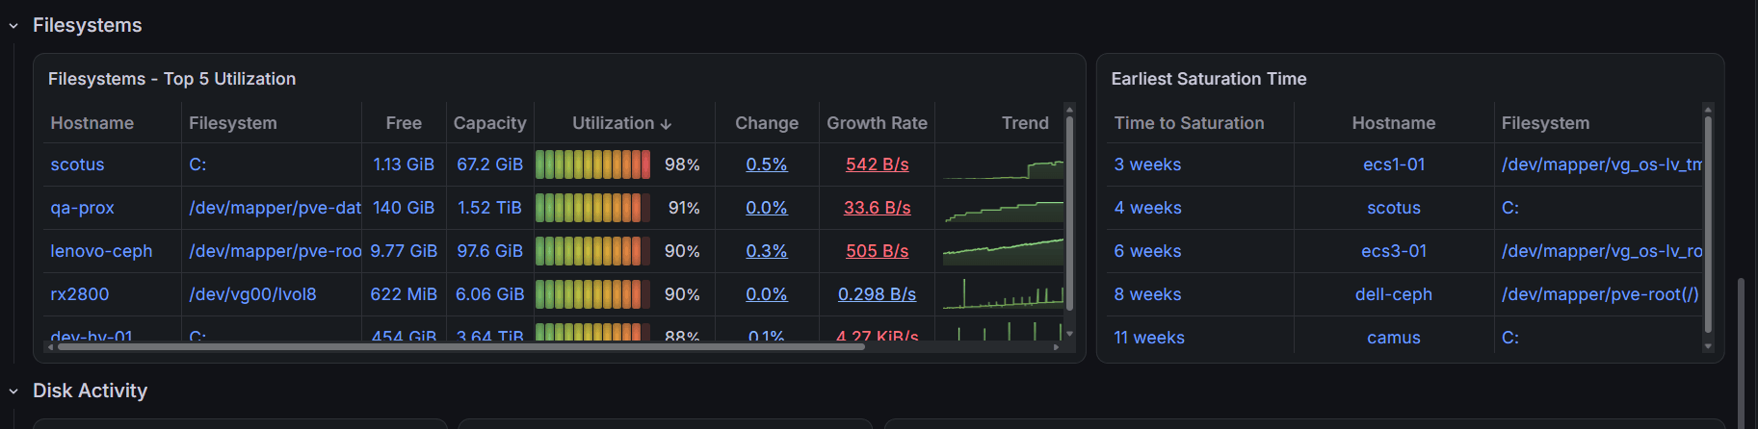1758x429 pixels.
Task: Sort by the Free column header
Action: coord(404,123)
